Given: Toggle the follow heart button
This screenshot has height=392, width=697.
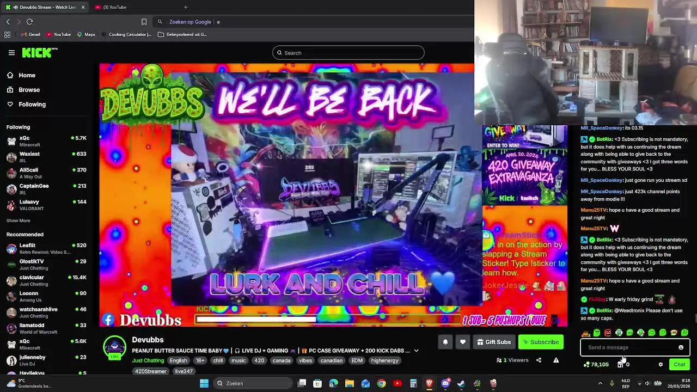Looking at the screenshot, I should pos(462,342).
